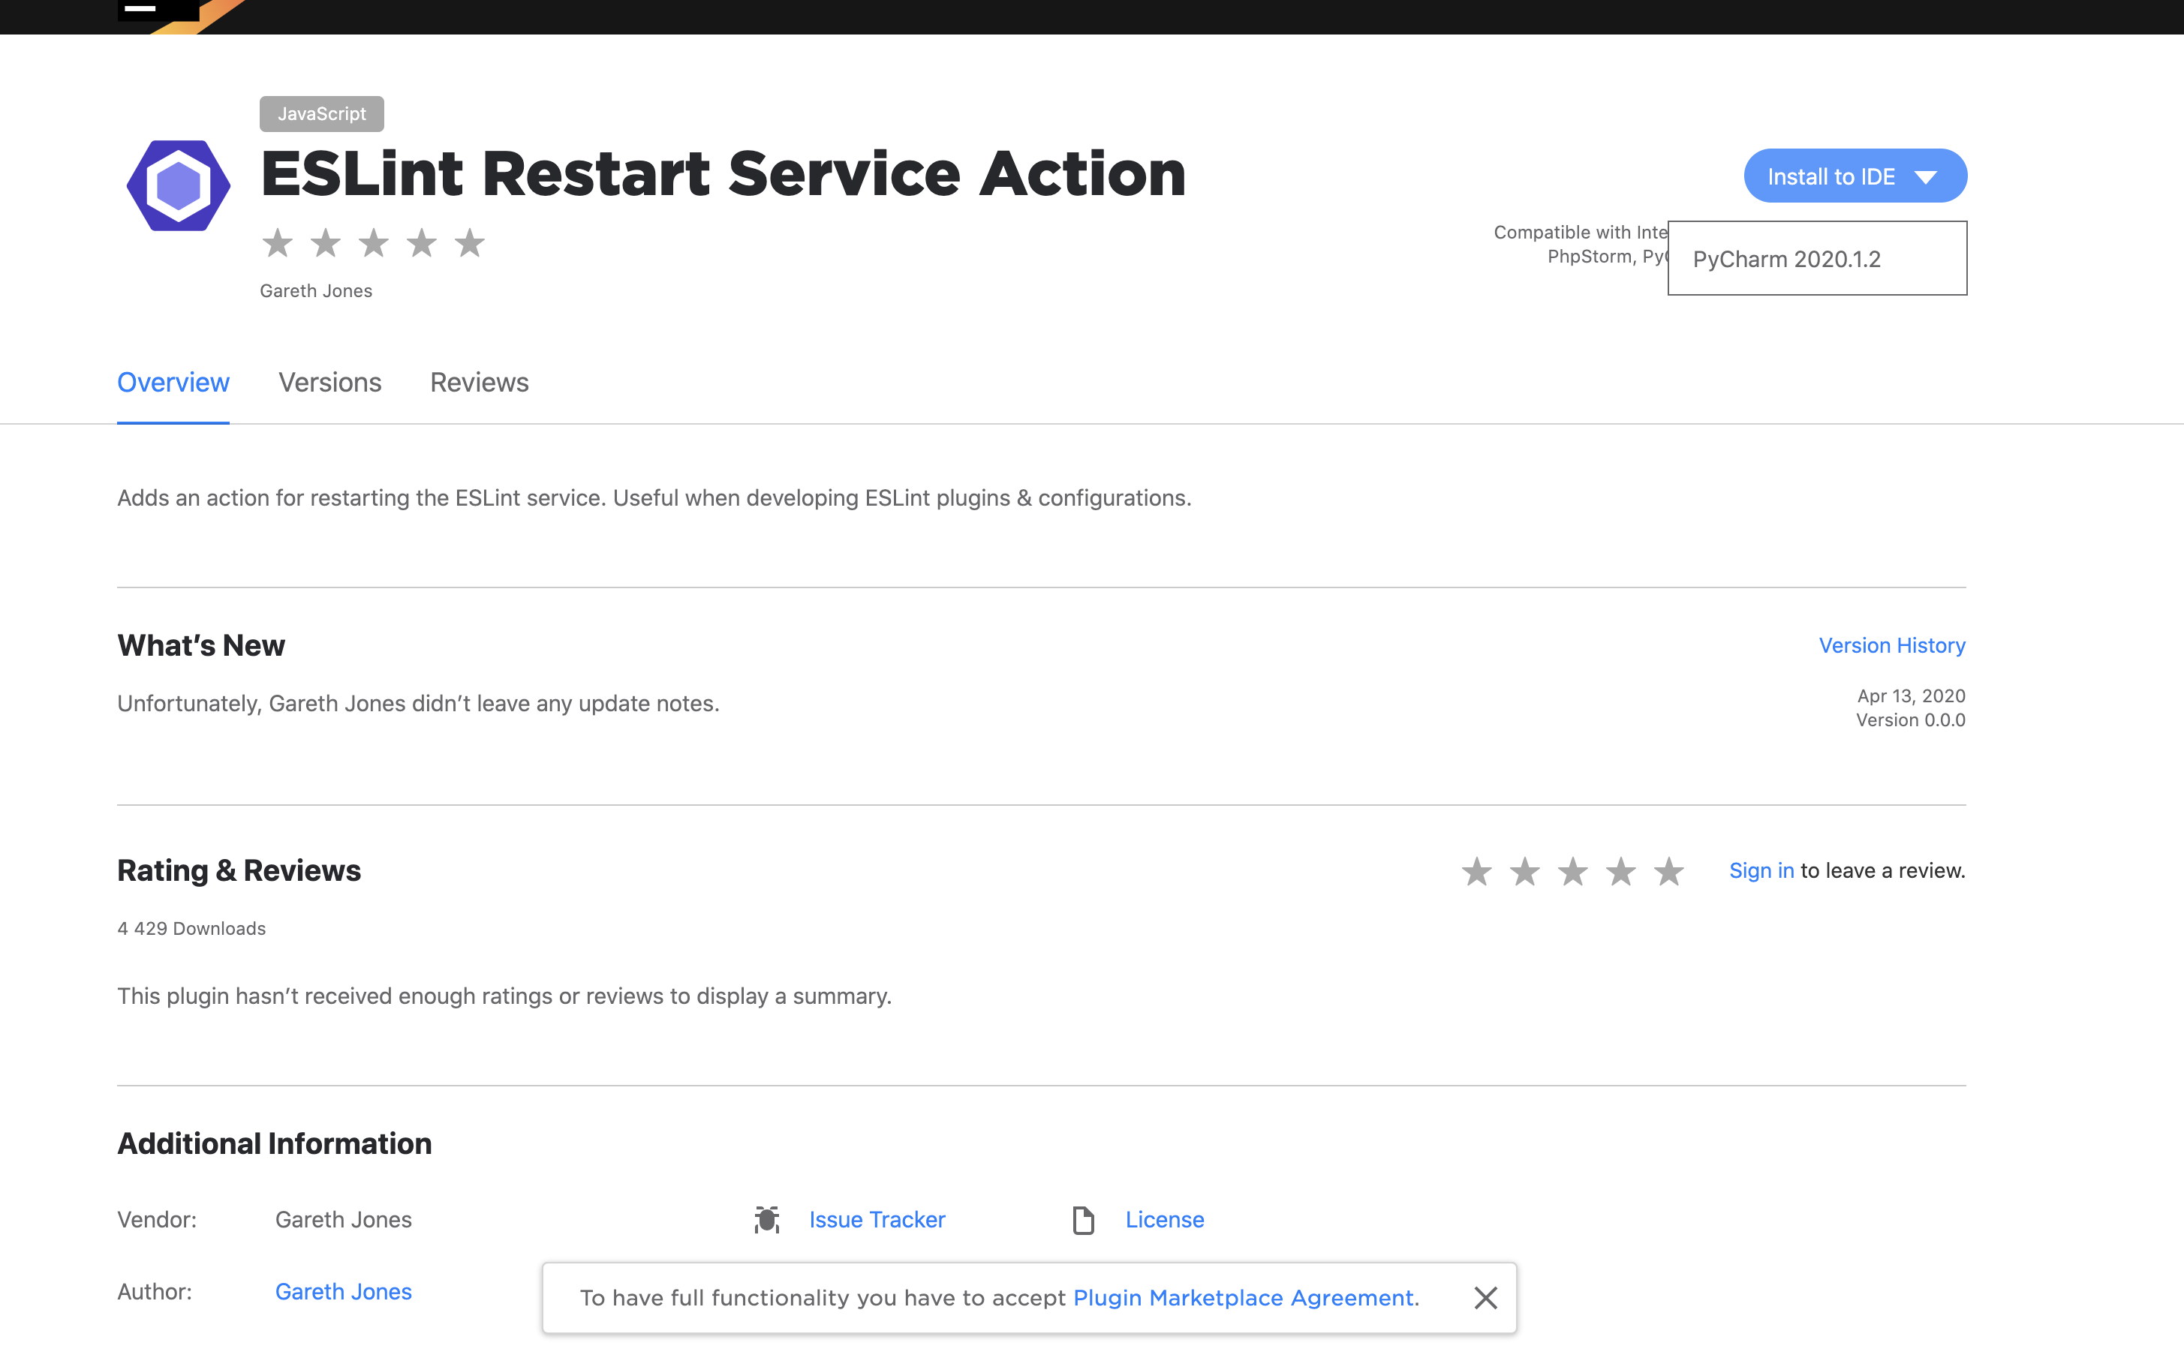Click the What's New heading
Screen dimensions: 2184x1370
click(201, 645)
